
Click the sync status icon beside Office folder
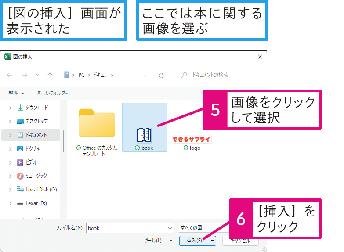click(79, 148)
